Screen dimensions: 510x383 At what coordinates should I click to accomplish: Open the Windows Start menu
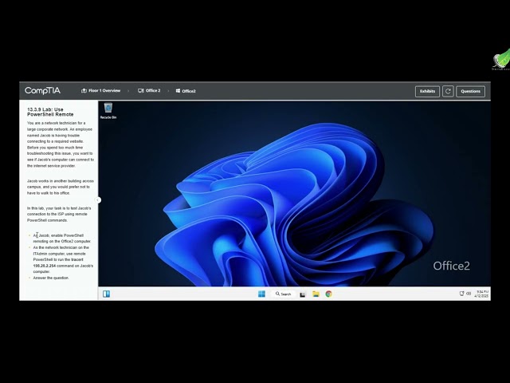(x=261, y=294)
